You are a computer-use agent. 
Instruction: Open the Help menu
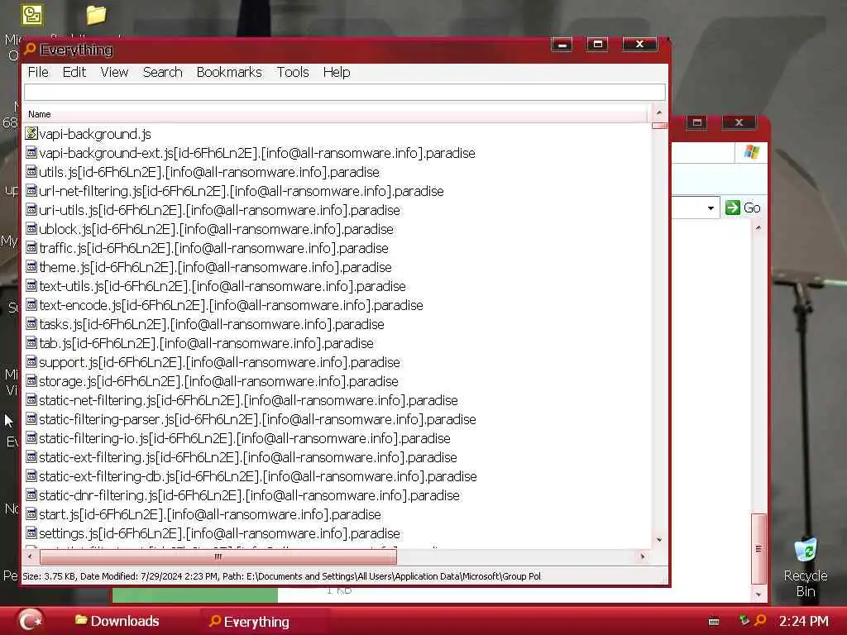pos(337,73)
